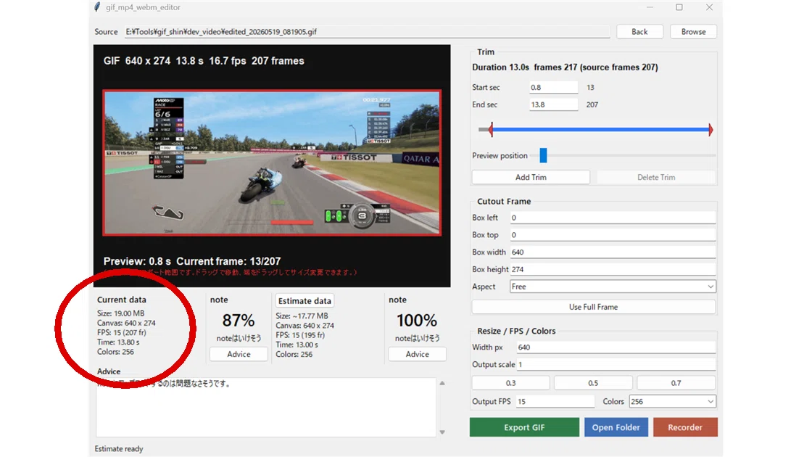Click the red Recorder button
812x457 pixels.
(x=684, y=427)
